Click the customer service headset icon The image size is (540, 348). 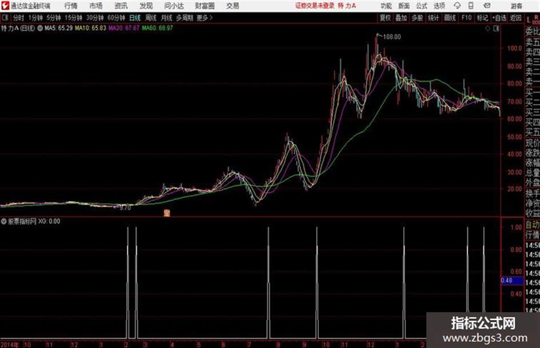[x=457, y=6]
